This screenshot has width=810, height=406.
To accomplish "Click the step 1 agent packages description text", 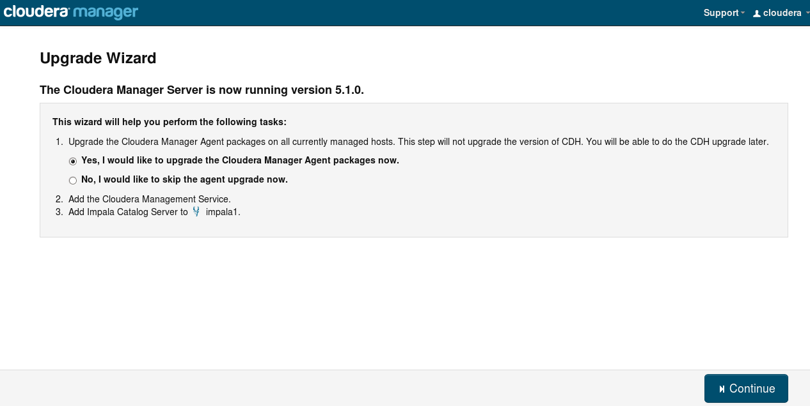I will (x=418, y=142).
